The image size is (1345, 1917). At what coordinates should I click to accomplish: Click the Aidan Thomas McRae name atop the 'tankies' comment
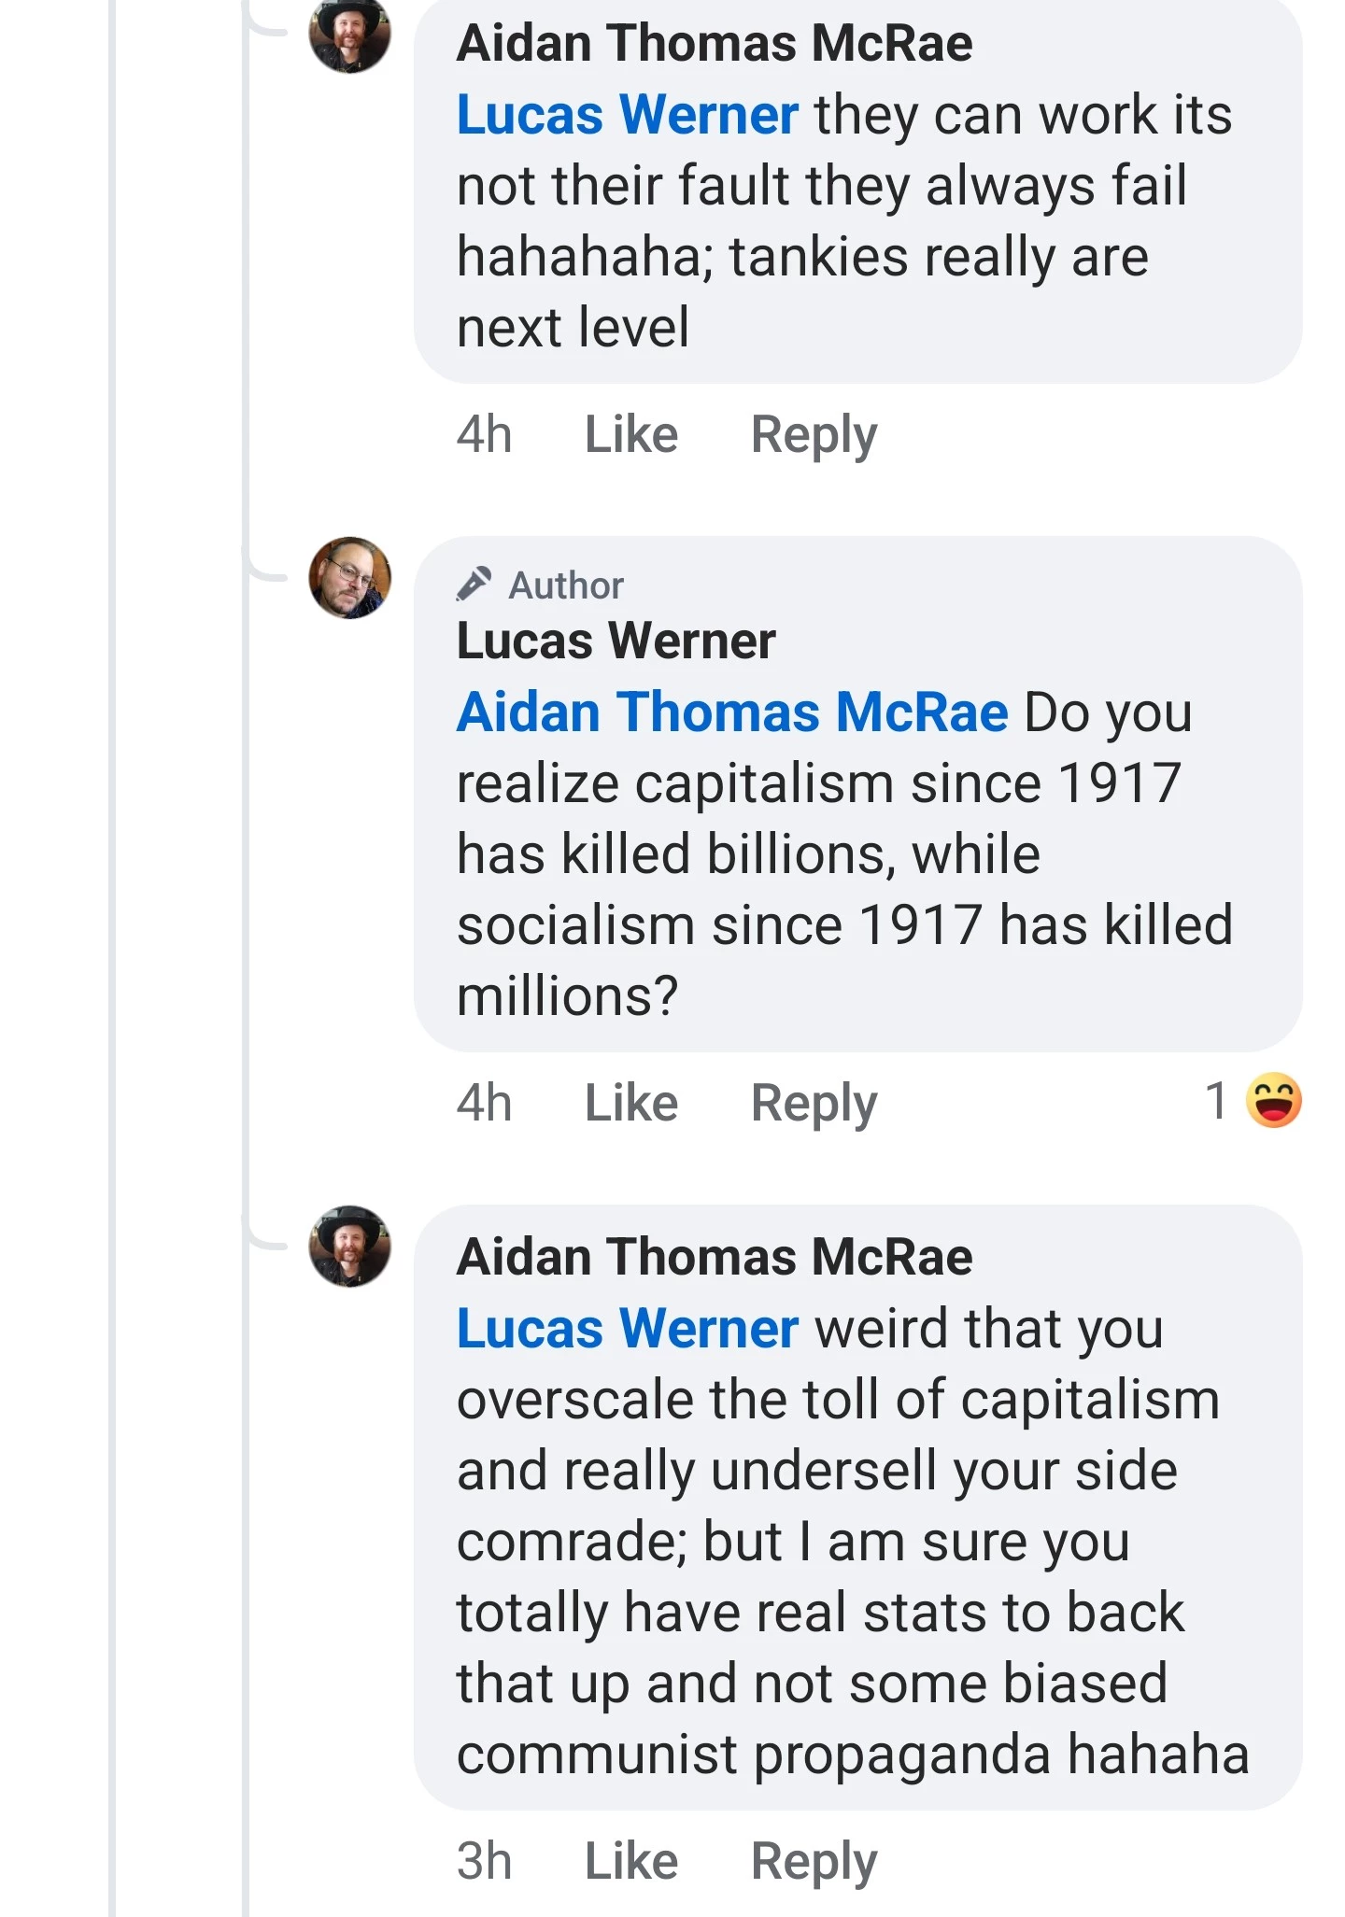pos(715,44)
